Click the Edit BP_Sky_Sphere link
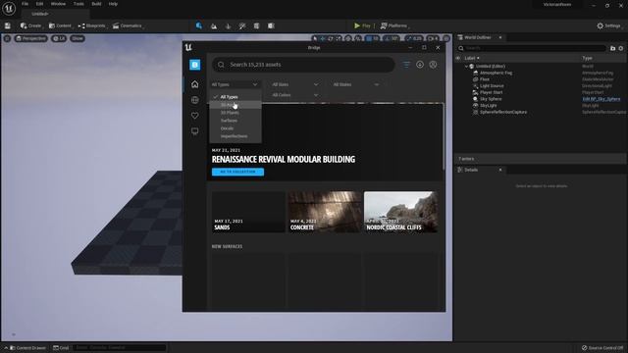The height and width of the screenshot is (353, 628). (x=602, y=99)
